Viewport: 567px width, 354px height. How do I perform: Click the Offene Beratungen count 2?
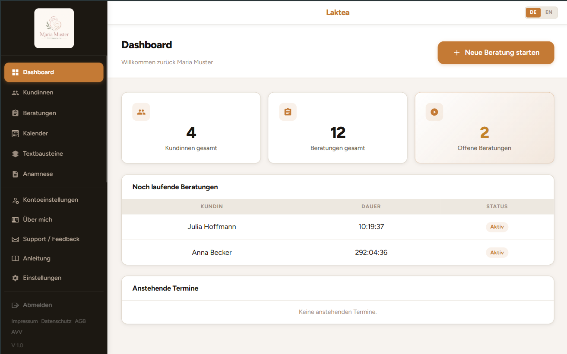tap(485, 132)
